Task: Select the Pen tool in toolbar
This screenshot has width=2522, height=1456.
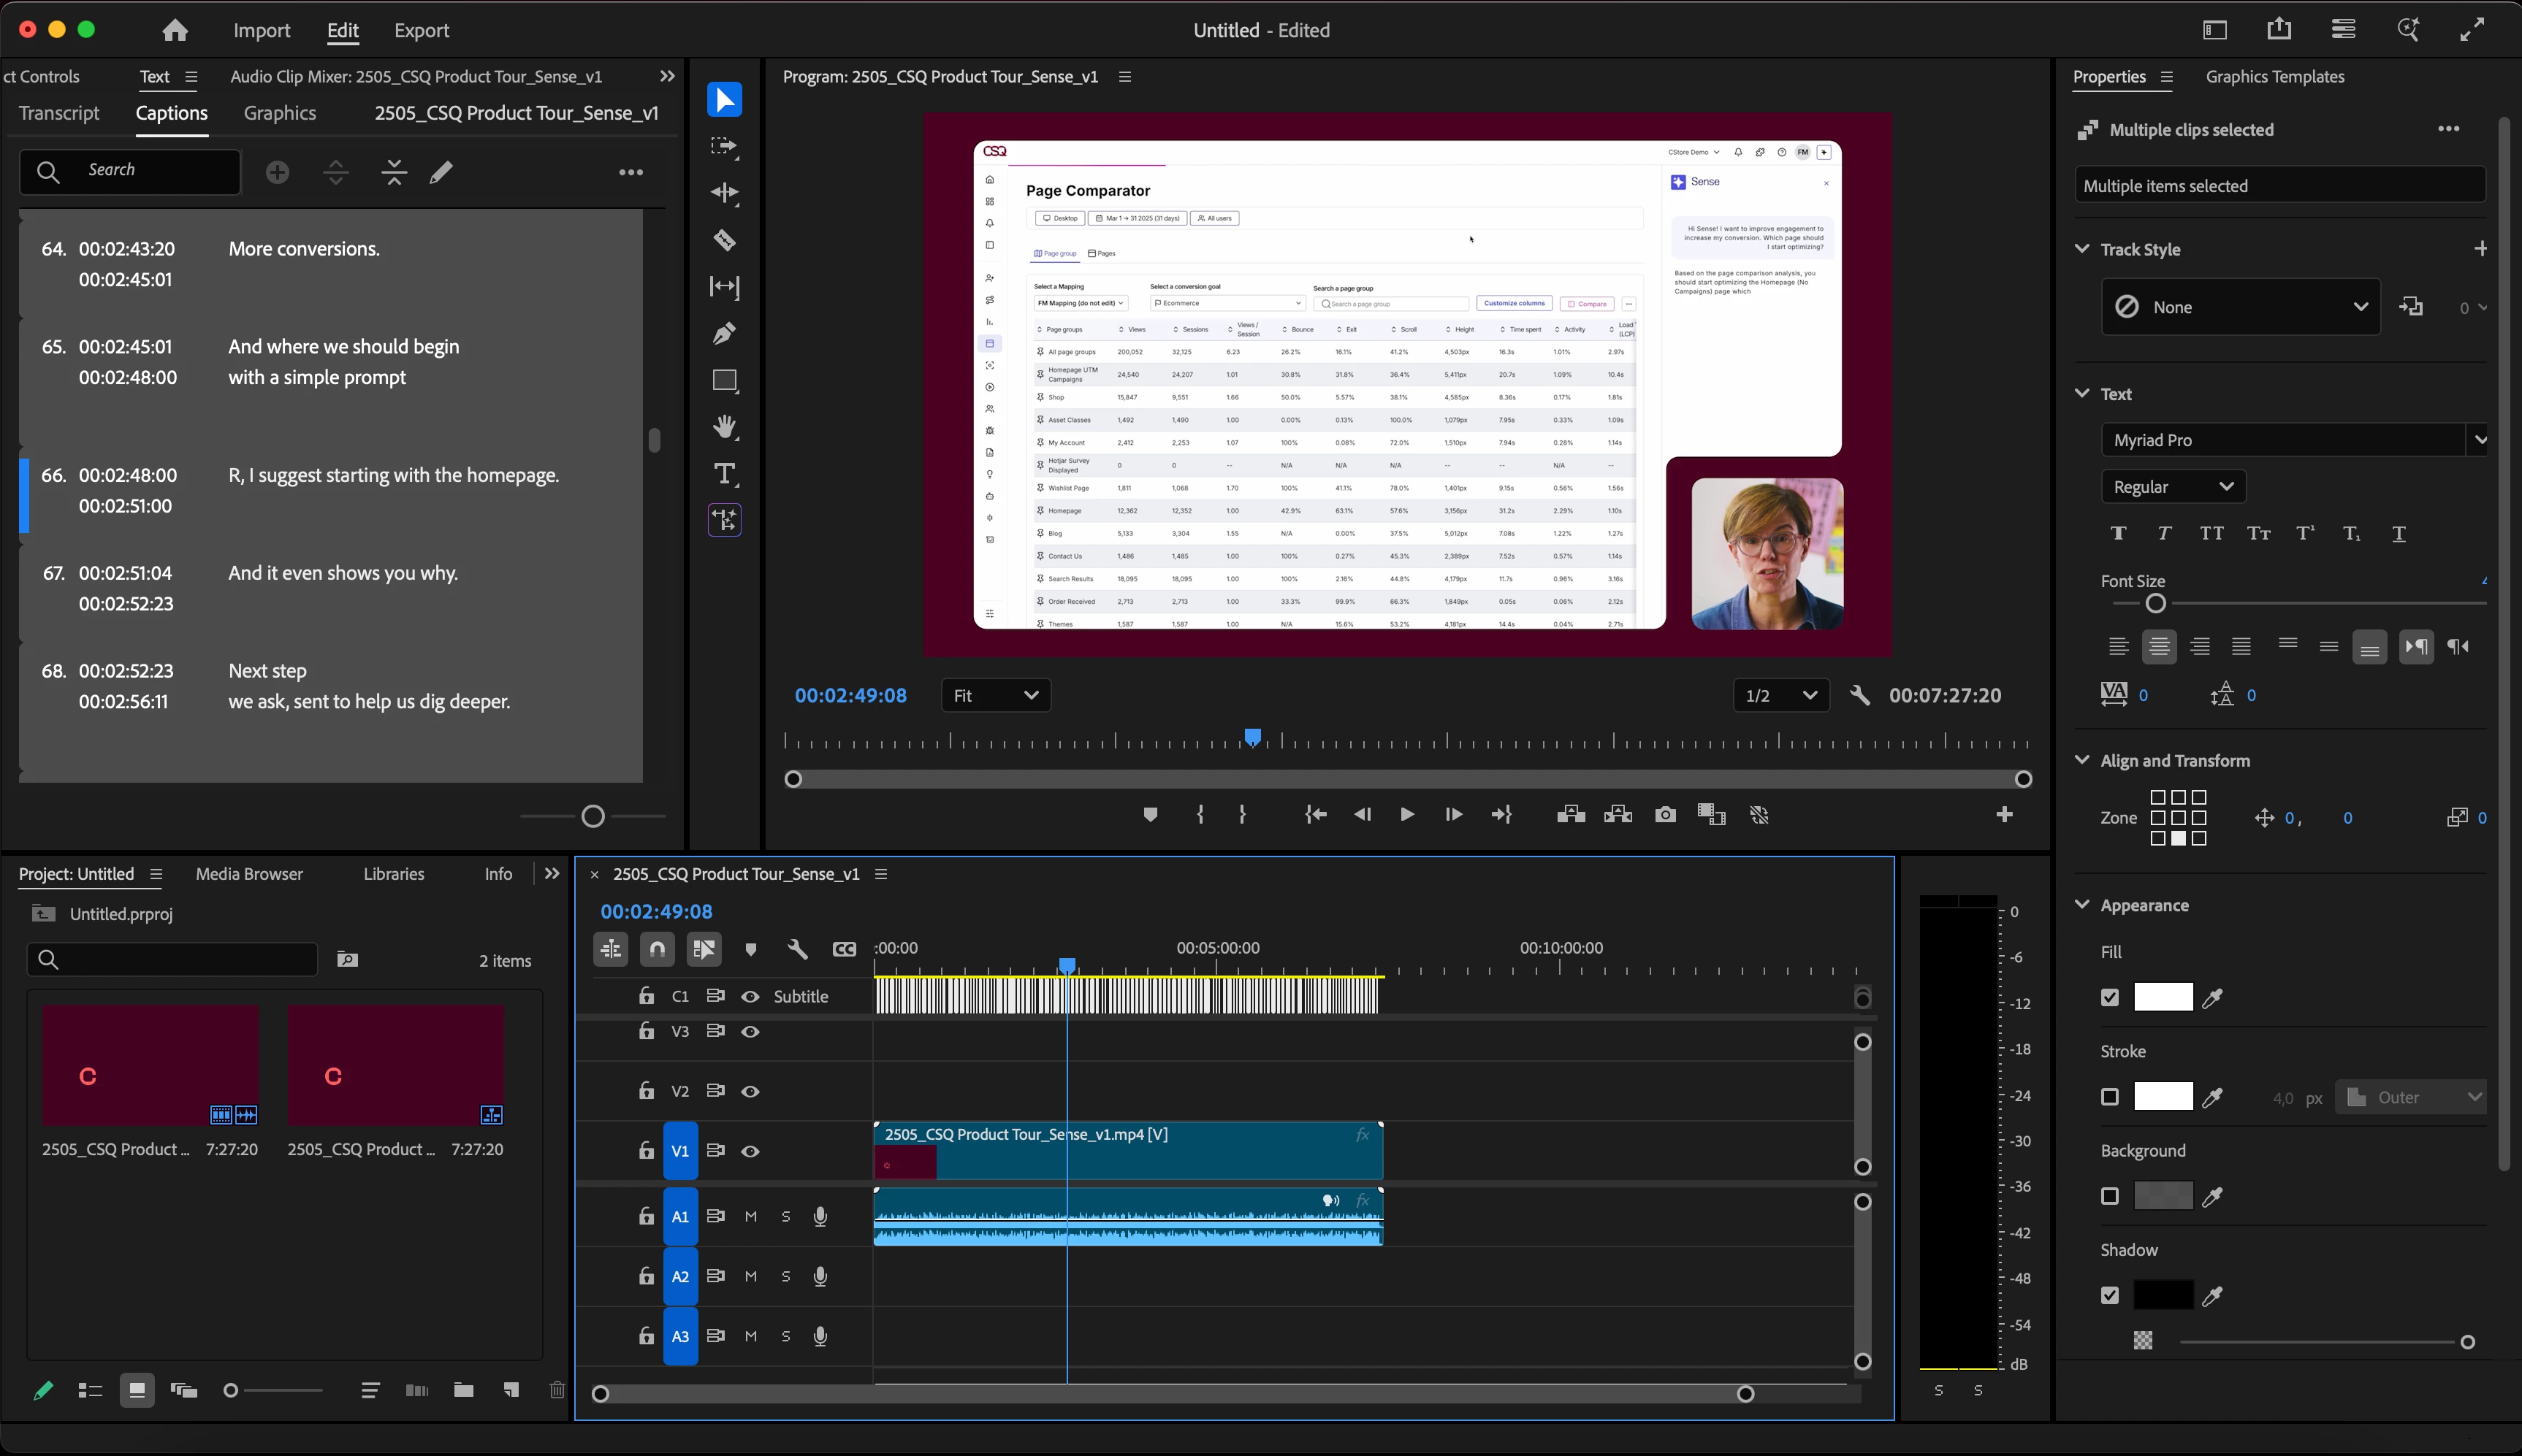Action: click(x=724, y=333)
